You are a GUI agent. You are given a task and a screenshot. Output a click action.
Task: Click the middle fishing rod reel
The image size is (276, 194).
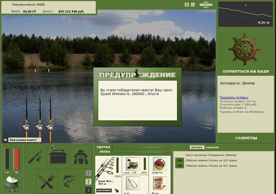pos(39,127)
